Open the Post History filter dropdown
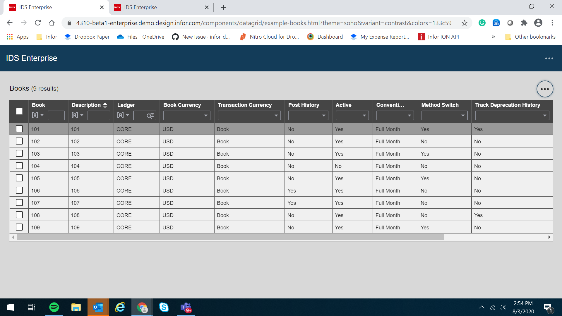562x316 pixels. 308,116
